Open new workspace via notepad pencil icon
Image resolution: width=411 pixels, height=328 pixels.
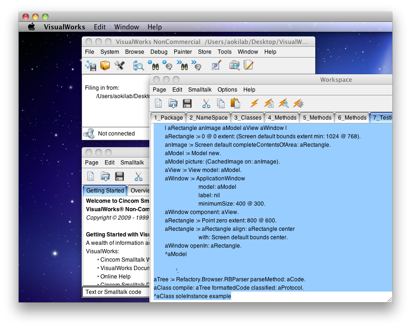tap(248, 65)
